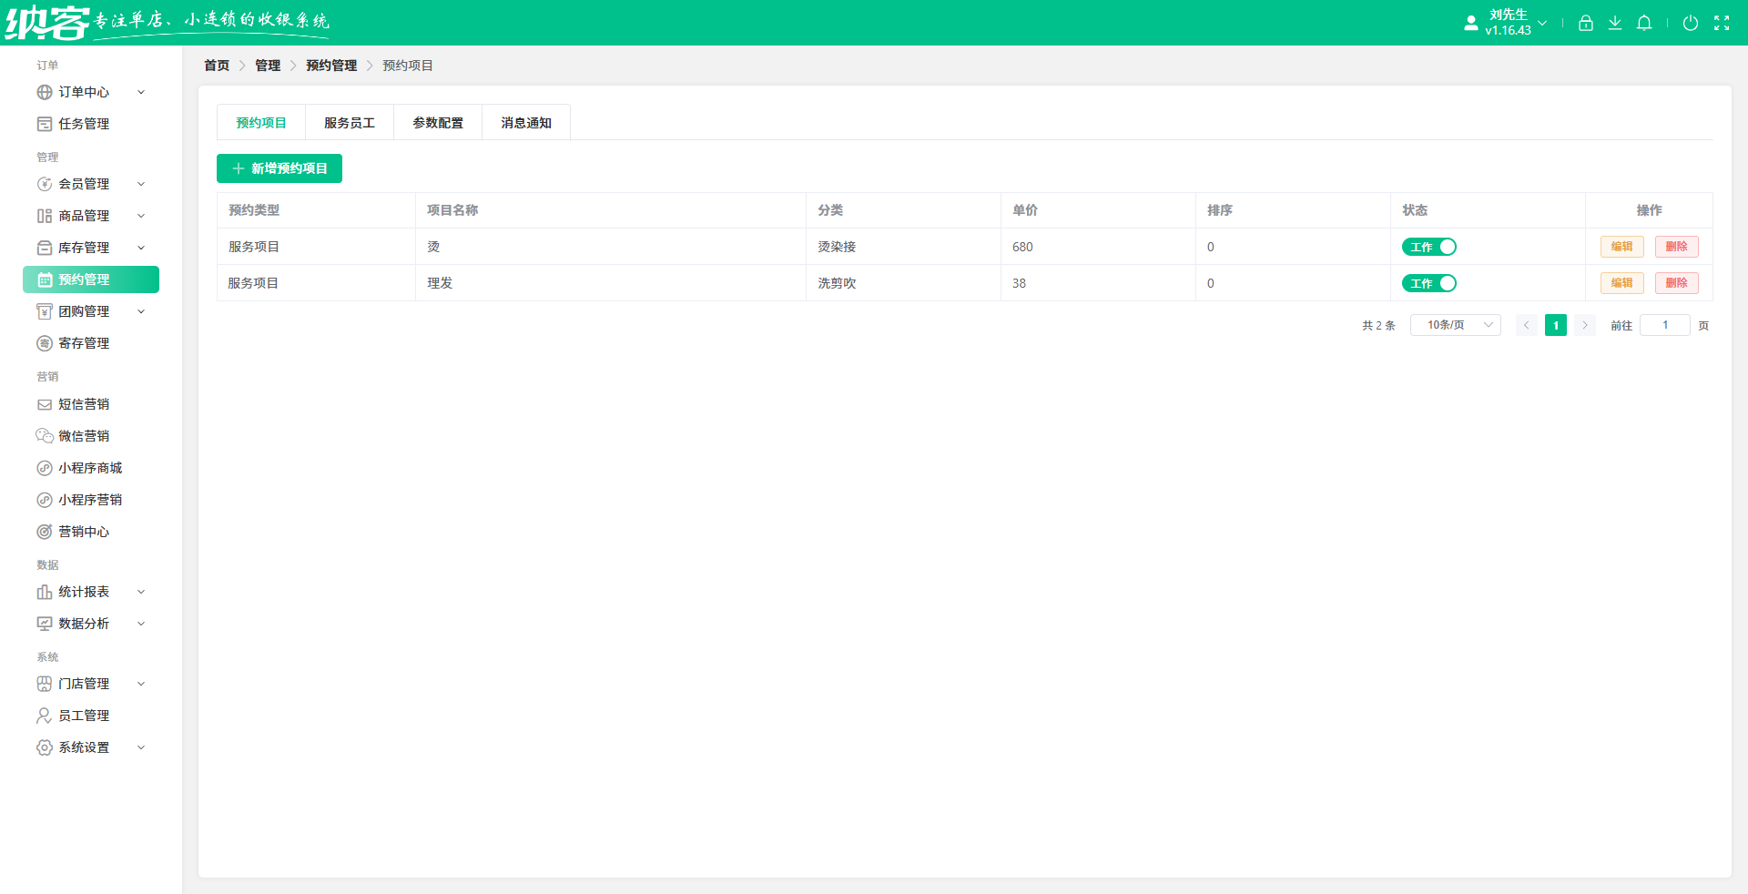Expand 订单中心 chevron
The width and height of the screenshot is (1748, 894).
pos(141,92)
